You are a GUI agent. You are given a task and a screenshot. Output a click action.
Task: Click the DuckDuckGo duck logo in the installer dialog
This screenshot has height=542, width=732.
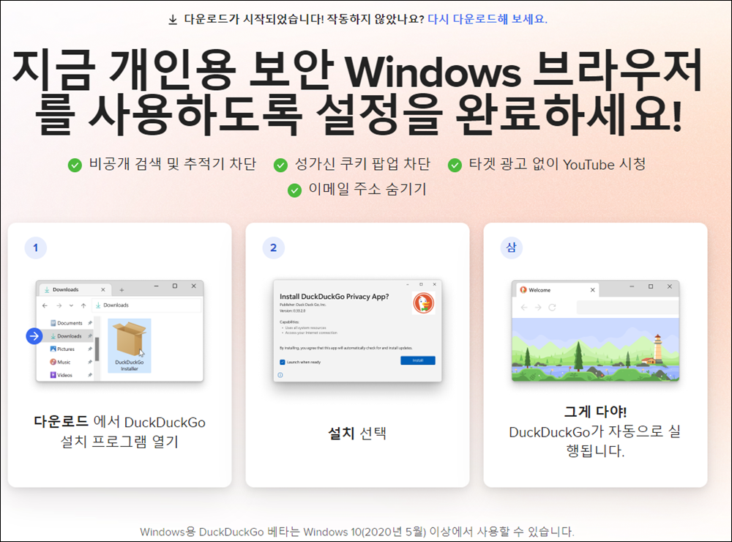[424, 302]
